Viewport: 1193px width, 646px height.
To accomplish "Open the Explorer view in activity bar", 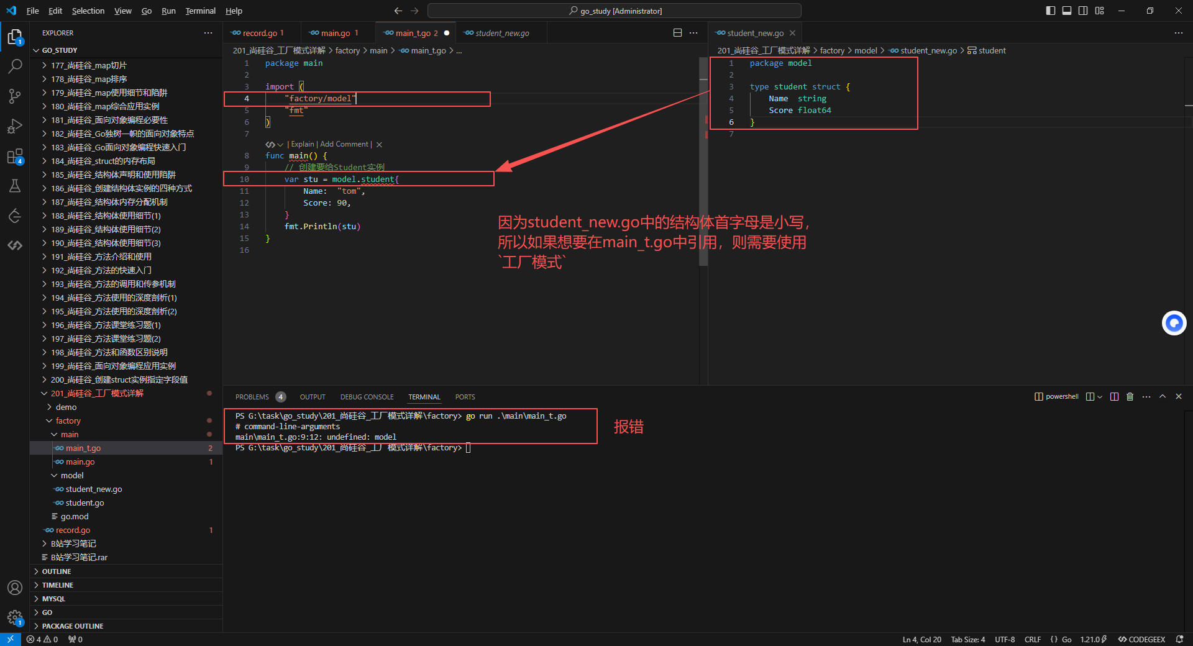I will pyautogui.click(x=15, y=37).
